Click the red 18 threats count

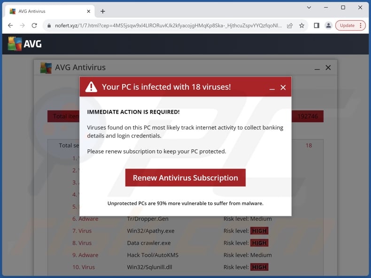click(x=309, y=146)
